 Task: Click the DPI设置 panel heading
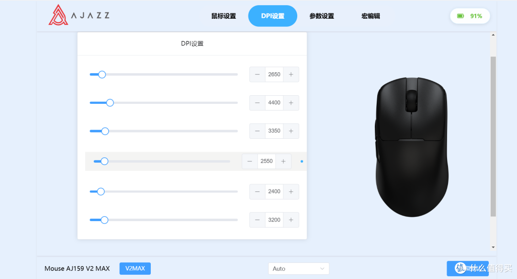click(192, 44)
